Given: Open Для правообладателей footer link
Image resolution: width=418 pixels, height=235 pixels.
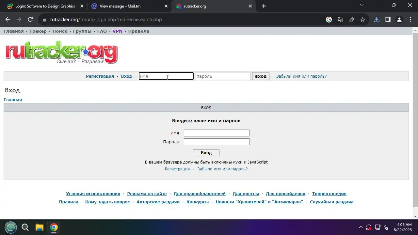Looking at the screenshot, I should point(200,194).
